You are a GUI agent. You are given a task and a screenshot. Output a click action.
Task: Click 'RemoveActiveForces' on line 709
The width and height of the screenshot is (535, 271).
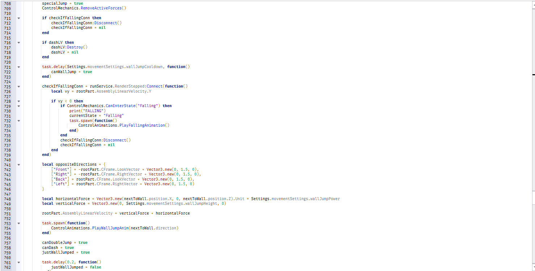pos(101,8)
